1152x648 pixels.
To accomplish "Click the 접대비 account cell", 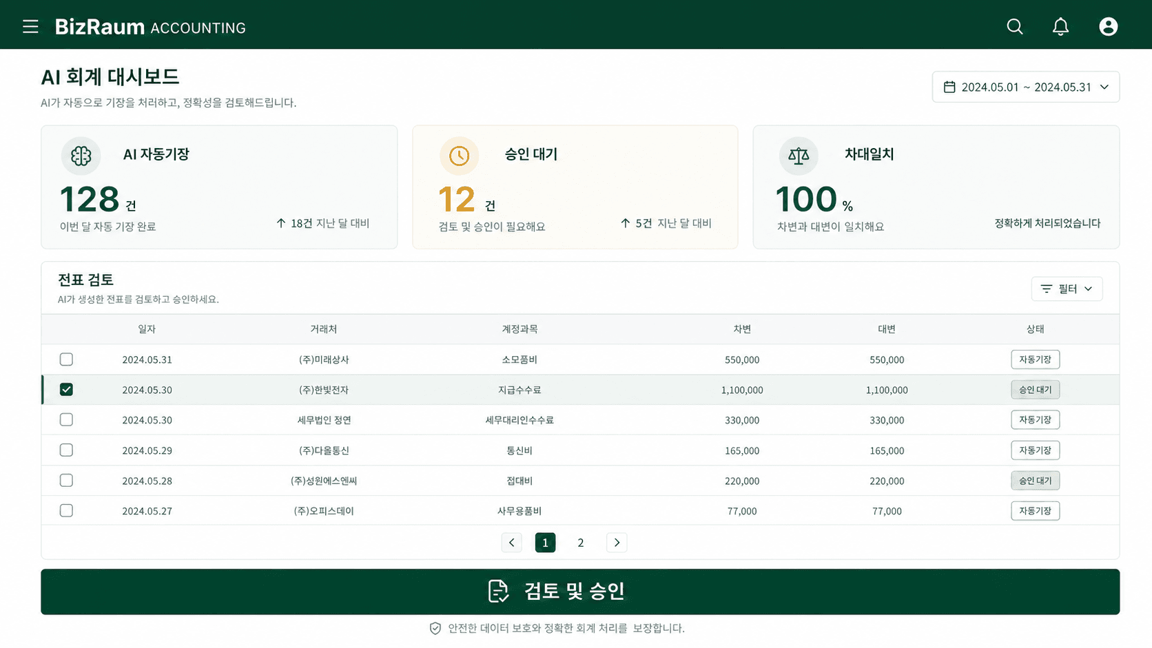I will click(x=520, y=481).
